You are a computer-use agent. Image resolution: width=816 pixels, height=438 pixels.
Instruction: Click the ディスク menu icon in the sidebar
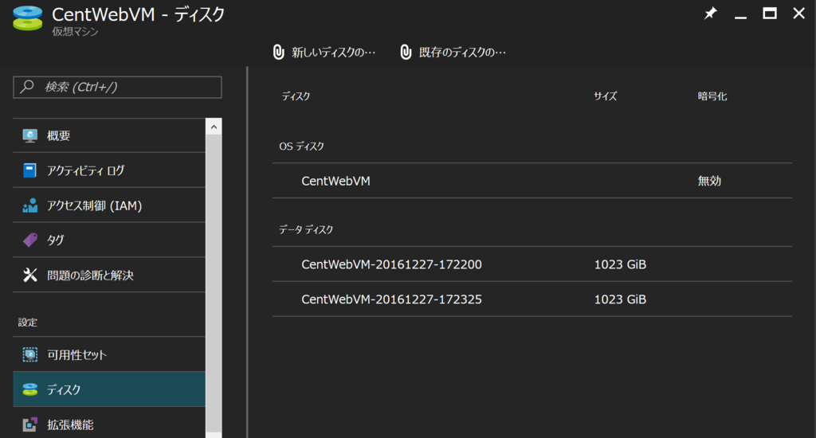tap(30, 389)
